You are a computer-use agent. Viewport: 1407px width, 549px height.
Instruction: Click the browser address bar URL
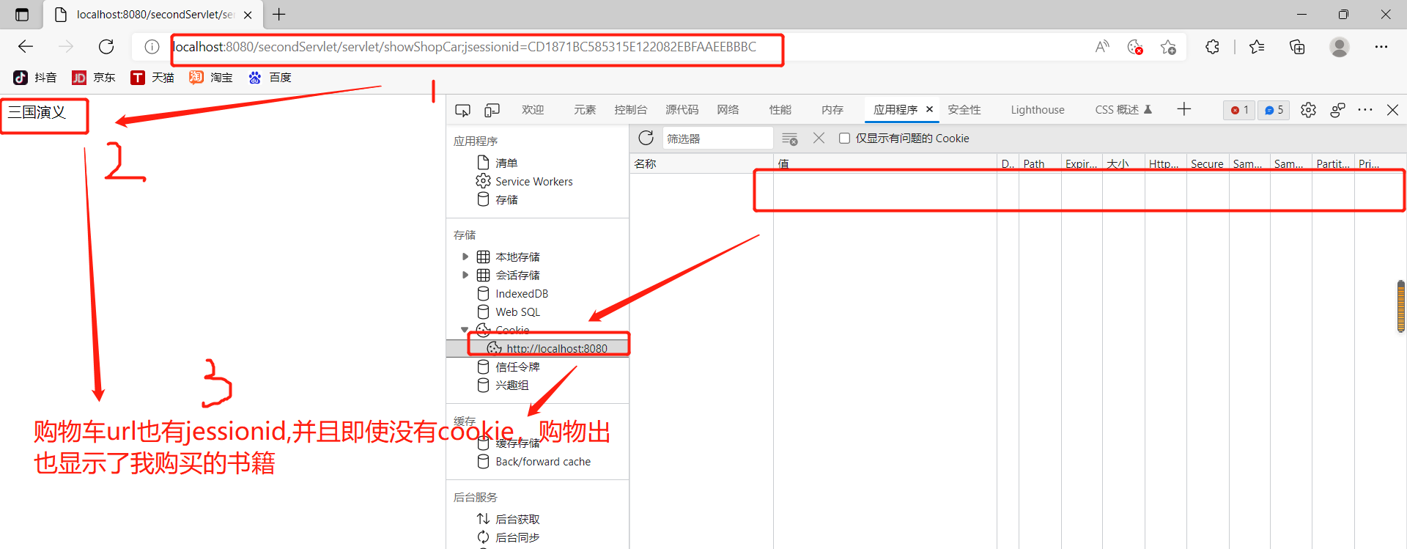click(465, 47)
